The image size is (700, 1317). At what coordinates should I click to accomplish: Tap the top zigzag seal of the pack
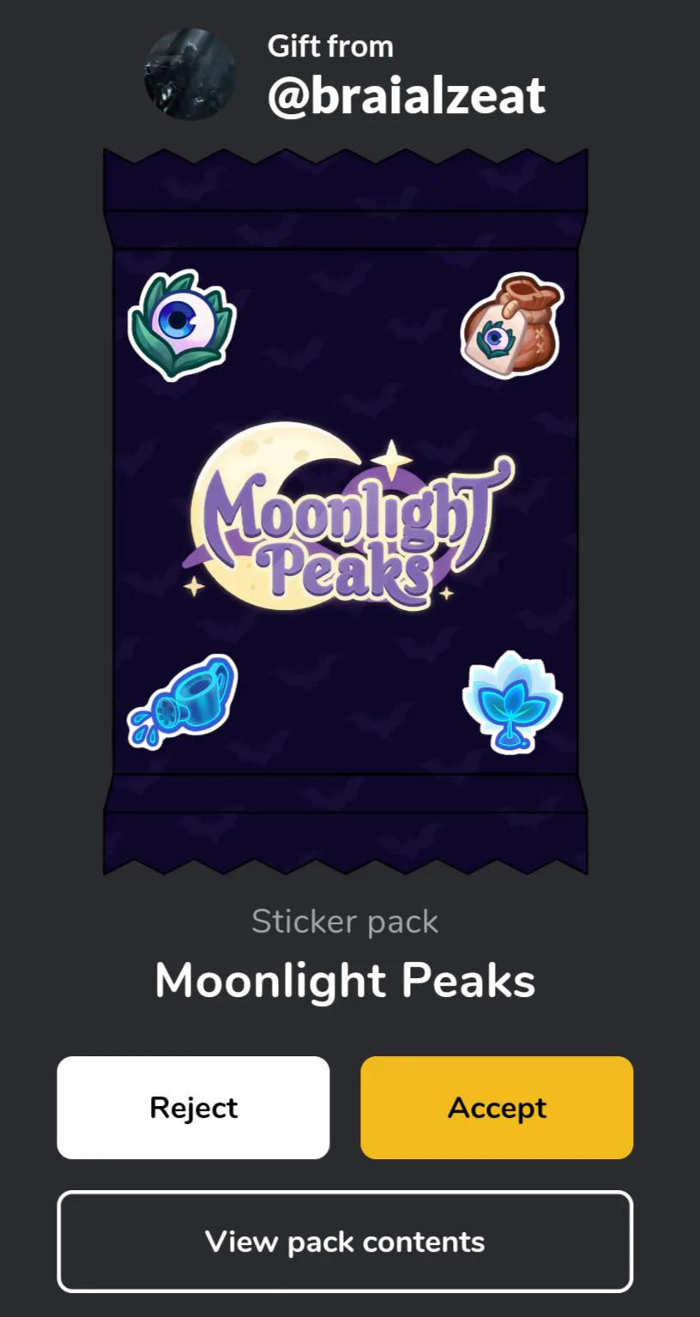[346, 180]
